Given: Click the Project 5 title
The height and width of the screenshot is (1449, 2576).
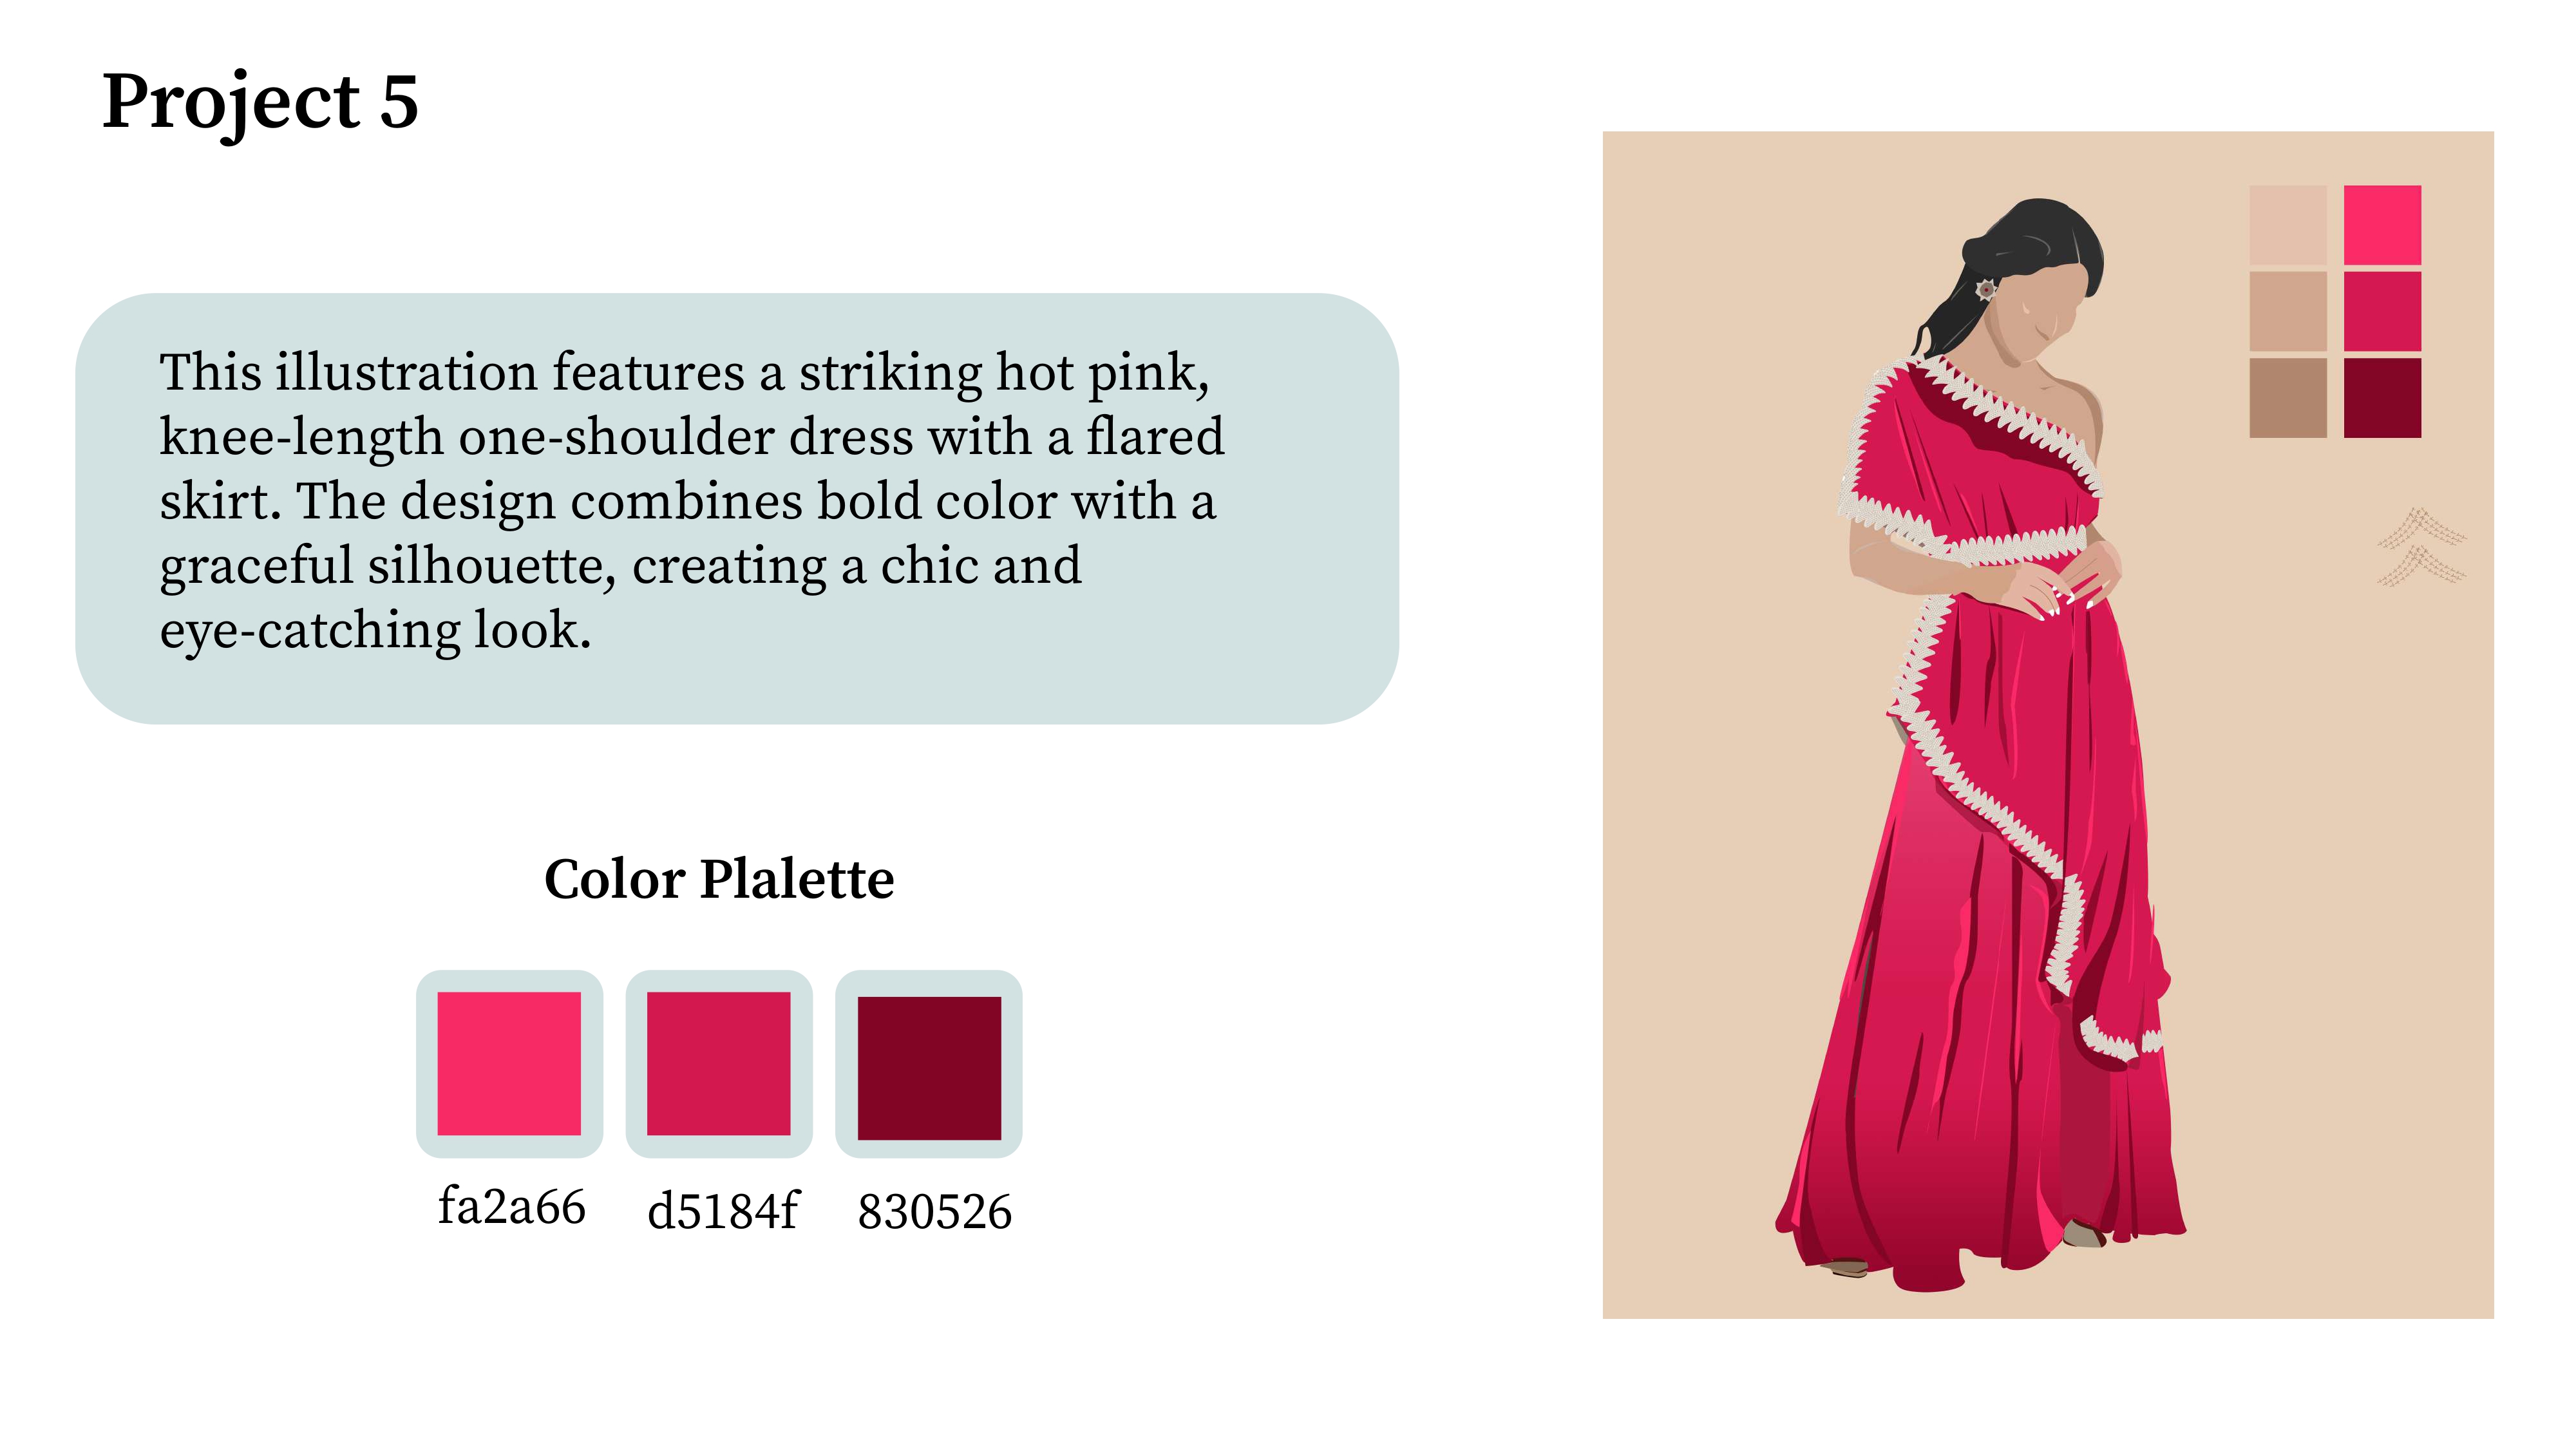Looking at the screenshot, I should tap(260, 102).
